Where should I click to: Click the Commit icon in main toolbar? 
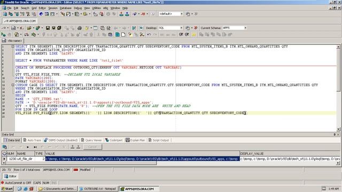click(135, 14)
